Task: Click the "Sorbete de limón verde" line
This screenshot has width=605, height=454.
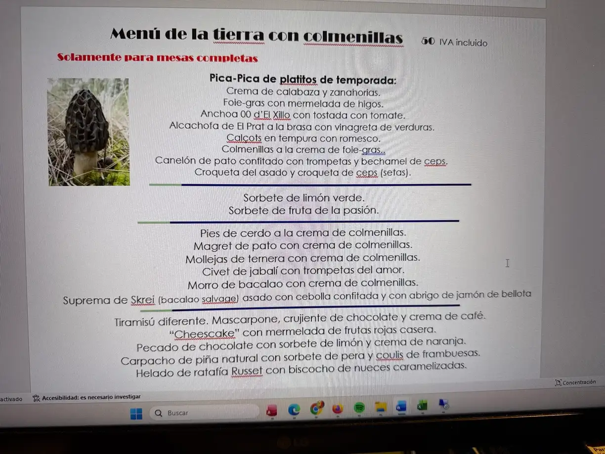Action: (303, 198)
